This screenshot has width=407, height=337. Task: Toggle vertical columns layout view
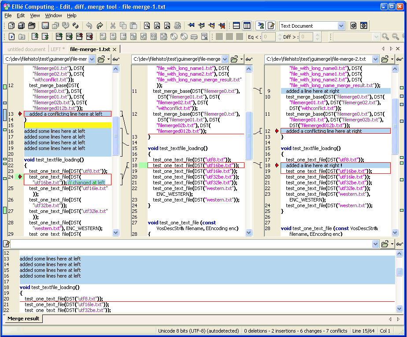[x=247, y=26]
